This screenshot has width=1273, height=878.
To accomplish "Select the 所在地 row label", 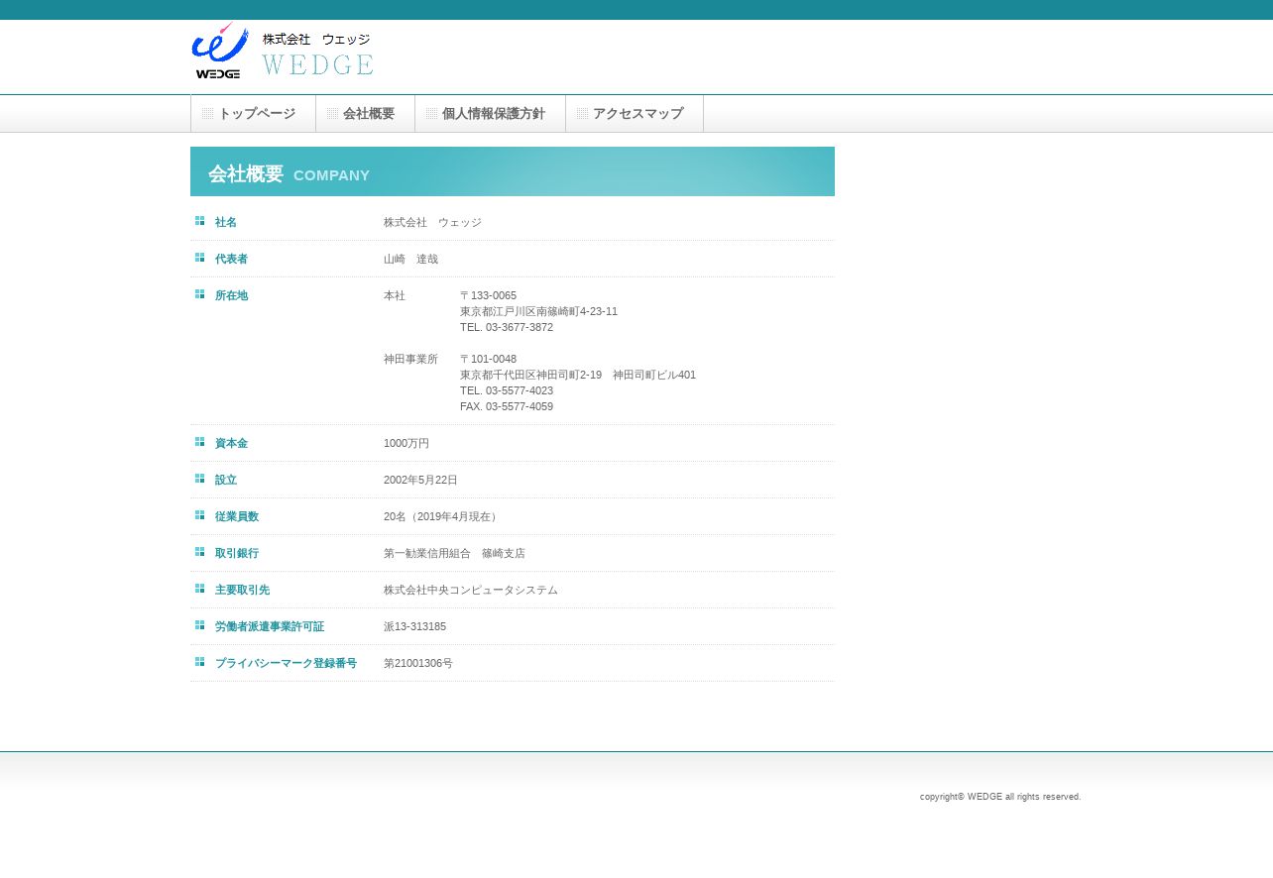I will coord(231,295).
